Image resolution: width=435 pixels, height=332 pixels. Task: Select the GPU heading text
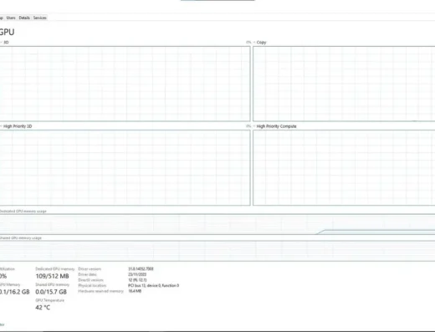(x=7, y=32)
